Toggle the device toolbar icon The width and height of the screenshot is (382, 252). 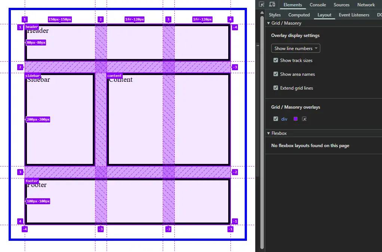click(x=272, y=4)
